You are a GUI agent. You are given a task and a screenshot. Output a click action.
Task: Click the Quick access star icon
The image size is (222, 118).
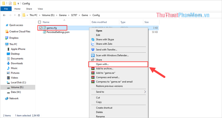tap(7, 25)
